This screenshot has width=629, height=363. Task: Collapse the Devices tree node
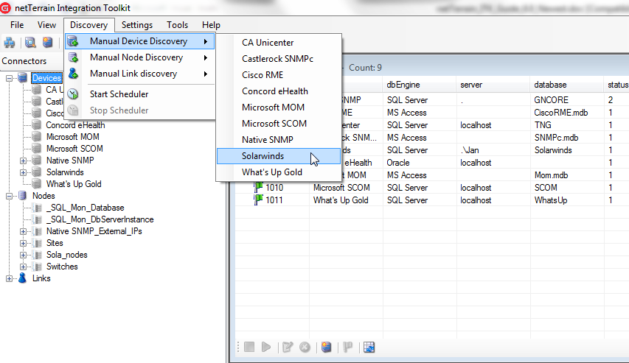point(10,78)
